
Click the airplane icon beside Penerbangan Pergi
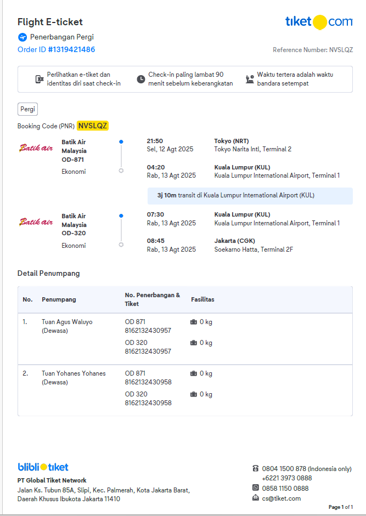[x=22, y=37]
